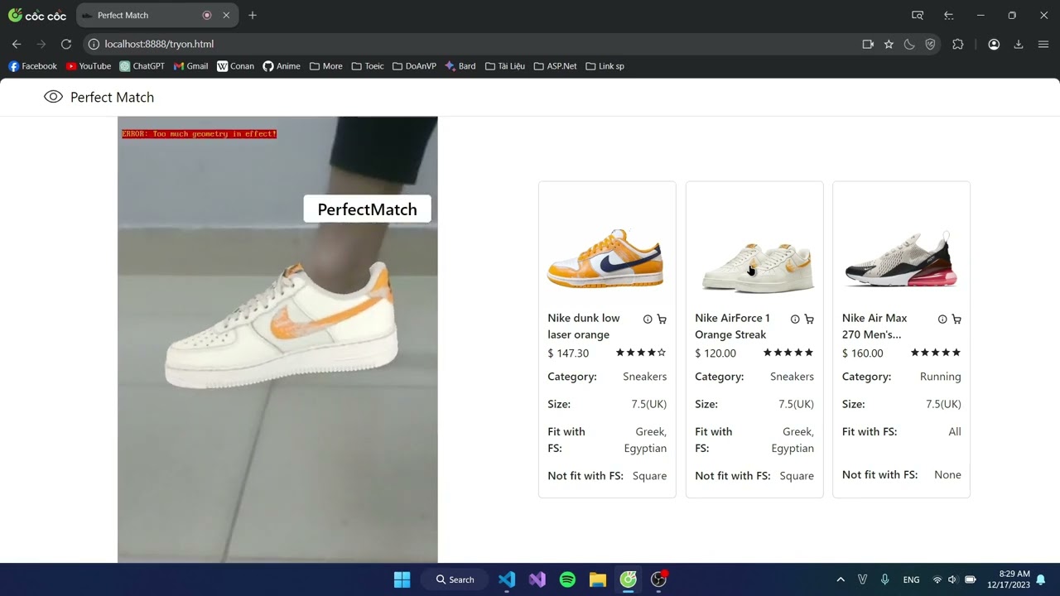Viewport: 1060px width, 596px height.
Task: Click the camera recording icon in address bar
Action: (868, 44)
